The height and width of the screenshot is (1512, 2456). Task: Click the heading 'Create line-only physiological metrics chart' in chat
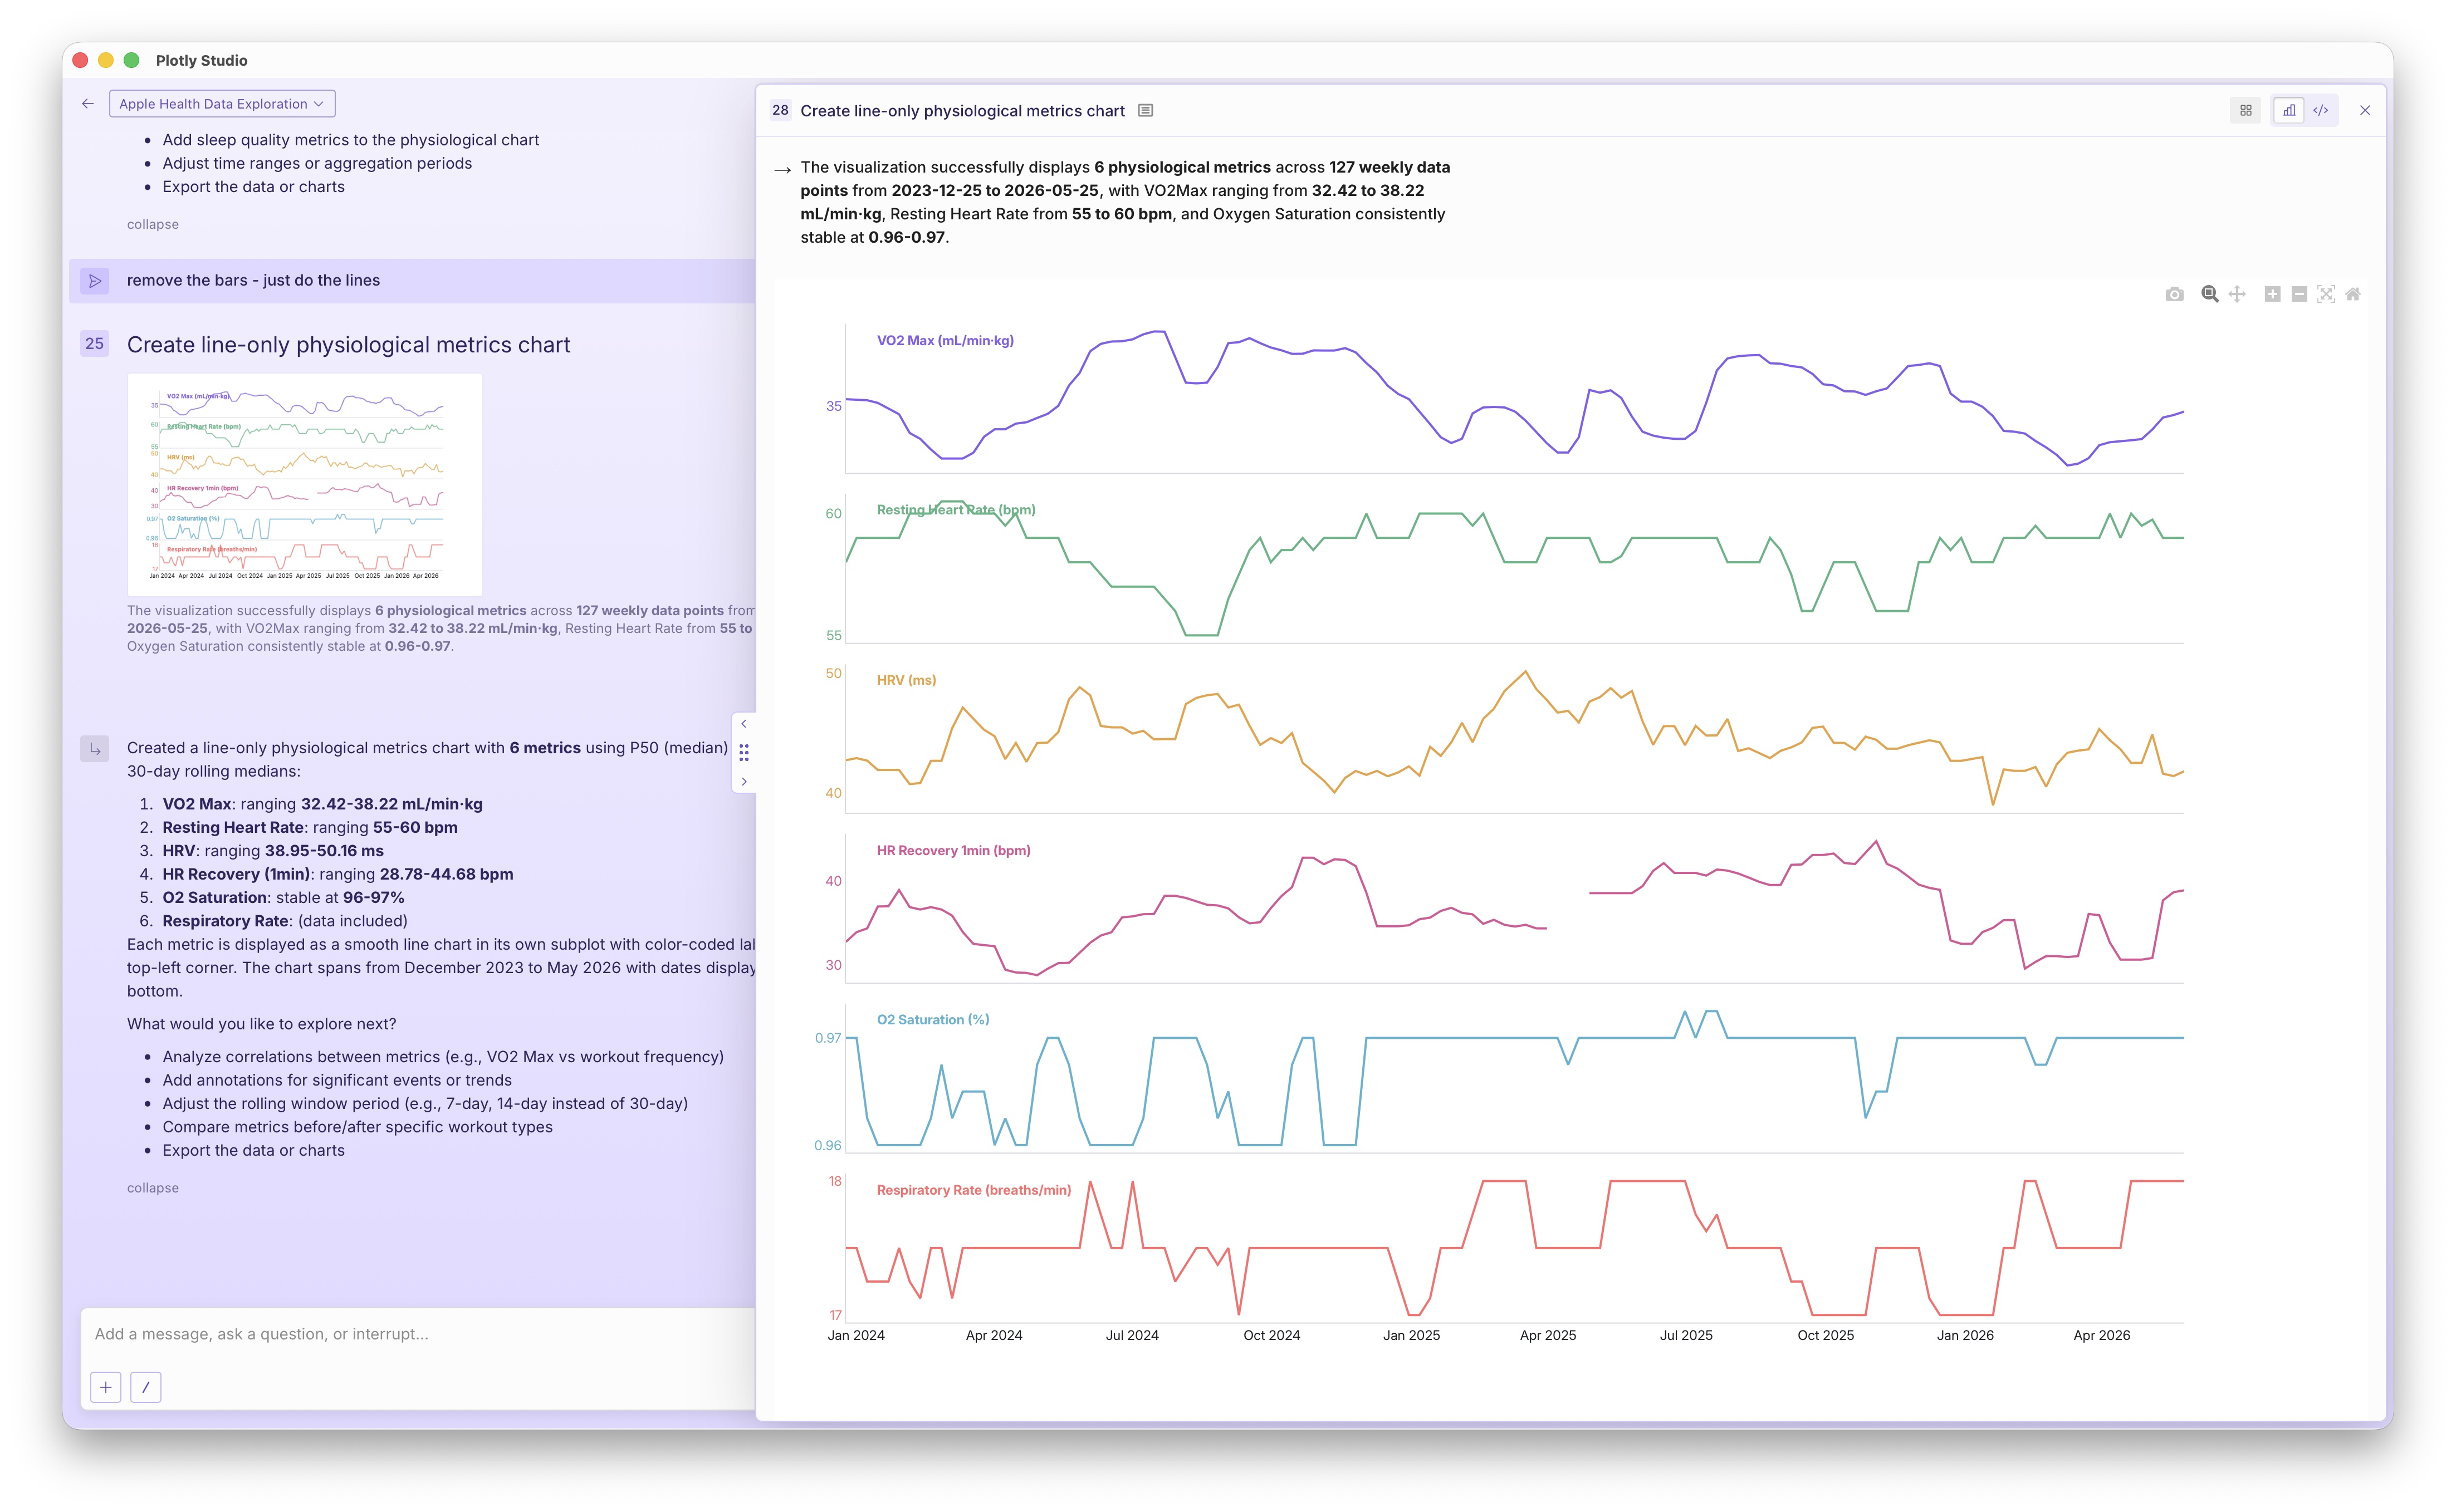click(348, 345)
